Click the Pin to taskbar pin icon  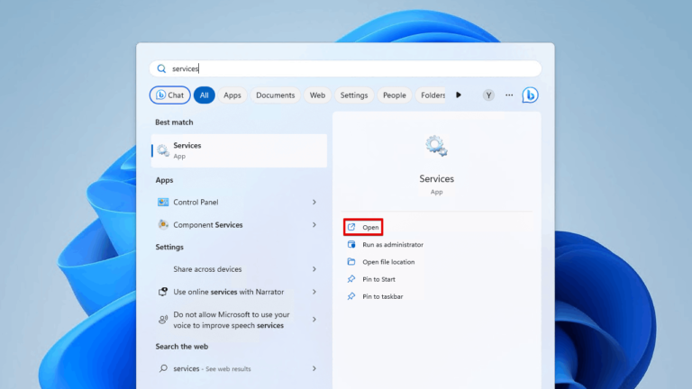coord(351,296)
